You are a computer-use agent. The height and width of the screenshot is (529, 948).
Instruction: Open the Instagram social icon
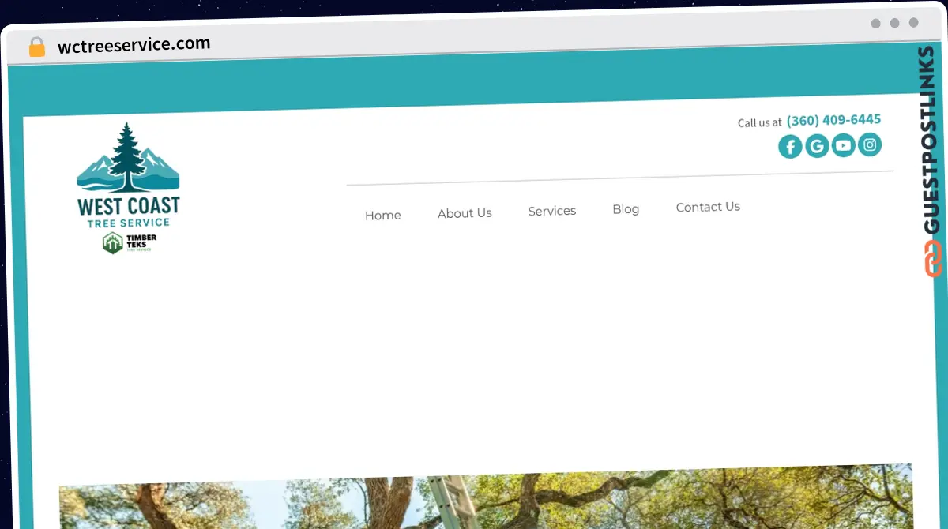click(x=870, y=144)
